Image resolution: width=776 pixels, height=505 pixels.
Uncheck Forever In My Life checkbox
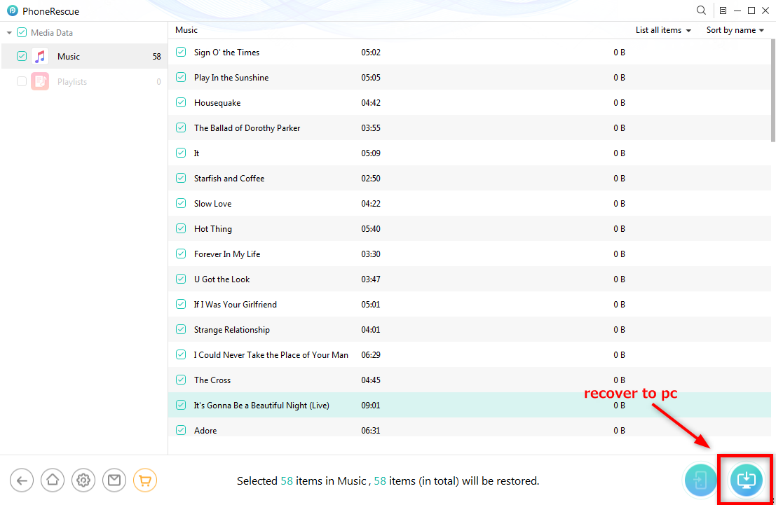[181, 254]
